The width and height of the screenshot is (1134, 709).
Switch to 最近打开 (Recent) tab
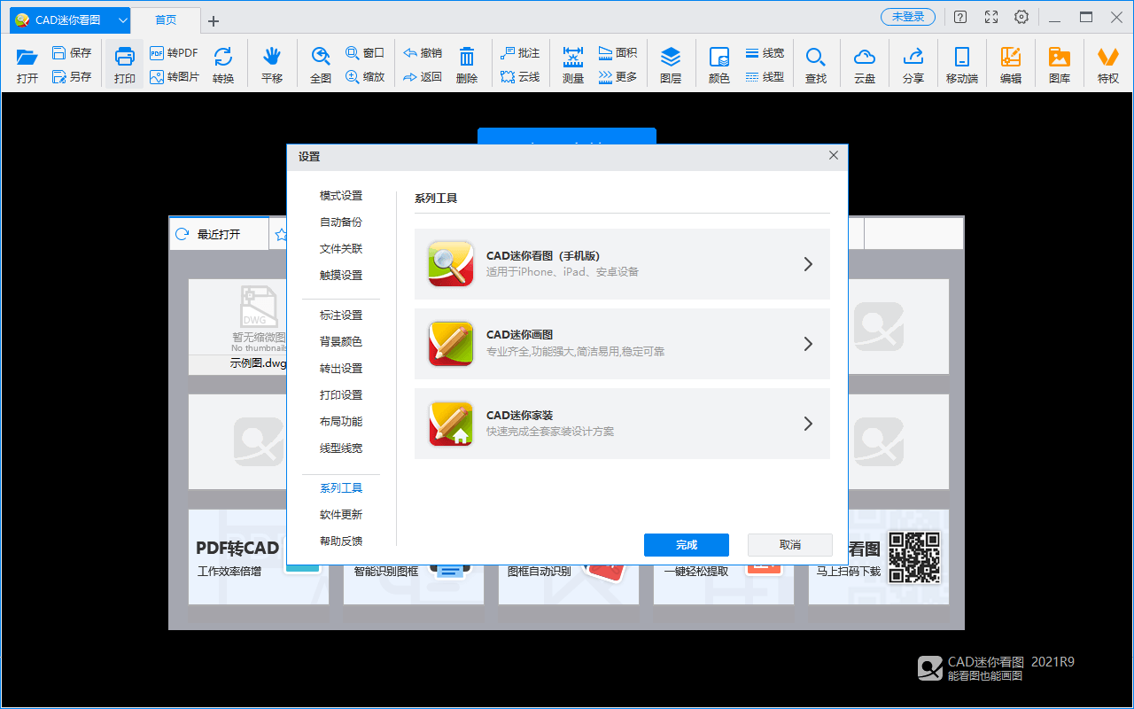[x=219, y=235]
